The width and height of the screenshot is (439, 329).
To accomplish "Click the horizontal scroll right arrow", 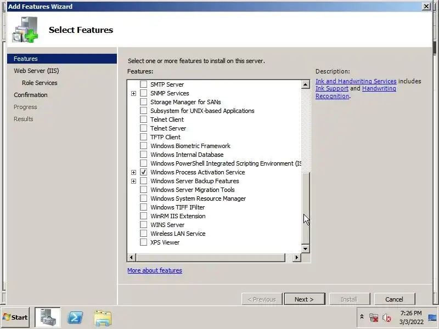I will (296, 257).
